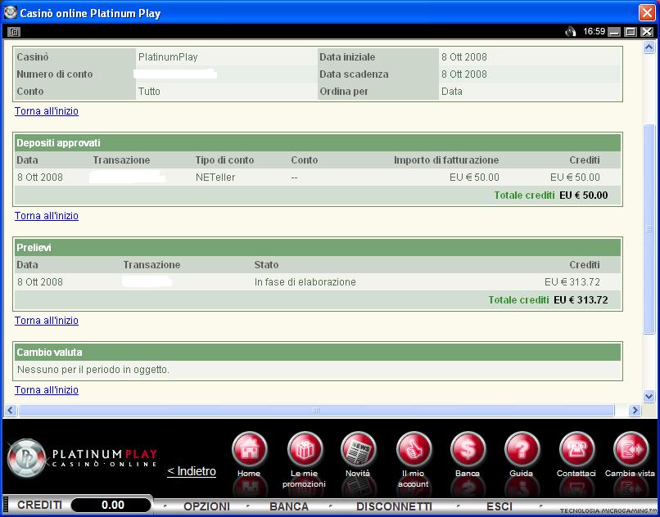Screen dimensions: 660x517
Task: Open Il mio account thumbs-up icon
Action: (x=414, y=449)
